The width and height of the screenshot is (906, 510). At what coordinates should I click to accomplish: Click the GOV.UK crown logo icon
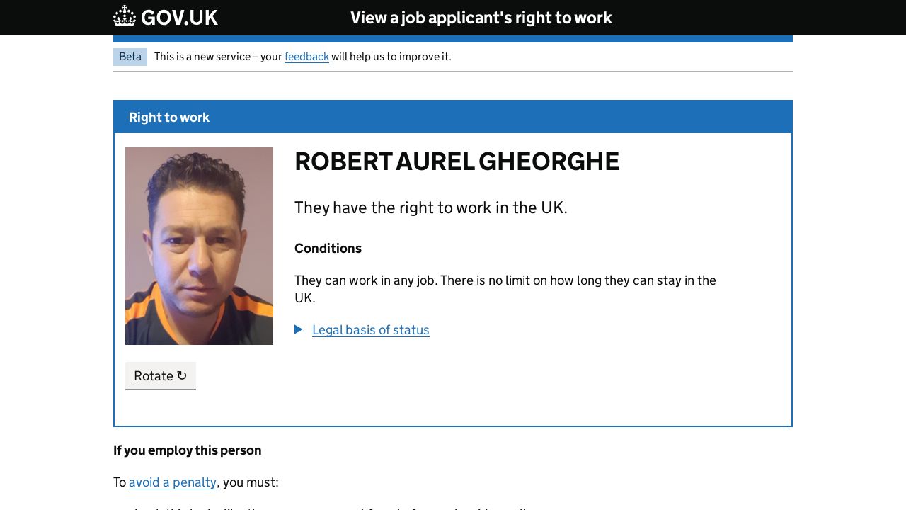point(125,17)
